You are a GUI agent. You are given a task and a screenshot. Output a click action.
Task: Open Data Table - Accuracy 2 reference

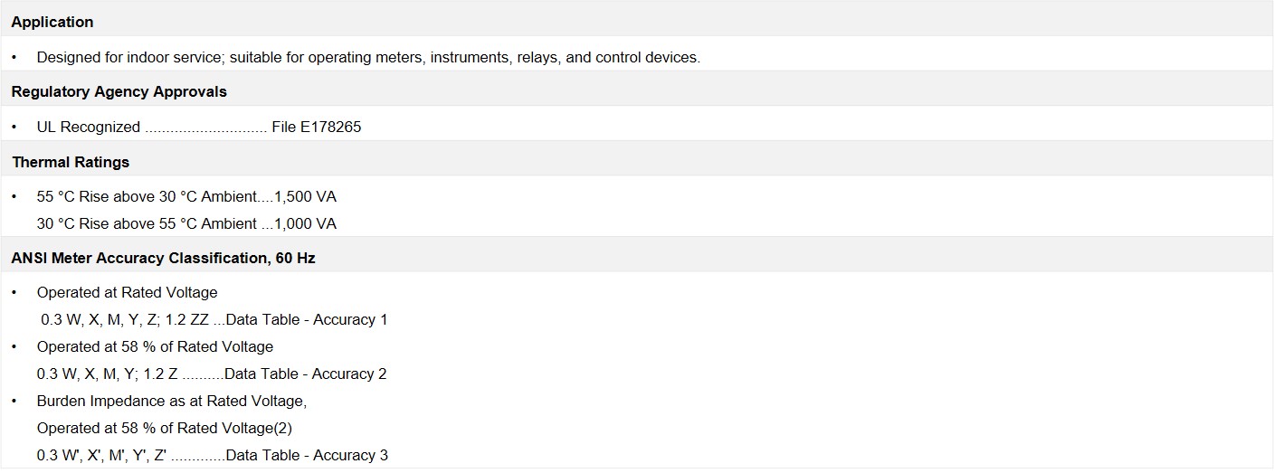tap(306, 374)
